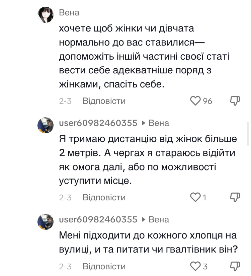The width and height of the screenshot is (251, 276).
Task: Click the scrollbar on the right edge
Action: point(248,133)
